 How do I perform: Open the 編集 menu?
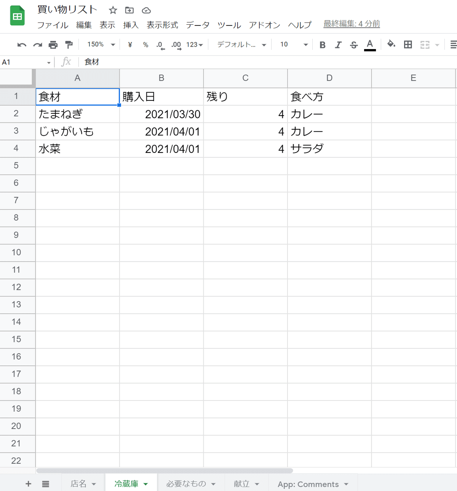(x=84, y=25)
